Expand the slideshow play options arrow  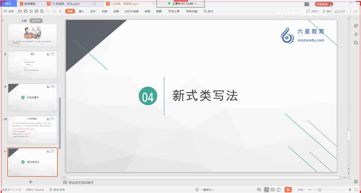[x=294, y=190]
